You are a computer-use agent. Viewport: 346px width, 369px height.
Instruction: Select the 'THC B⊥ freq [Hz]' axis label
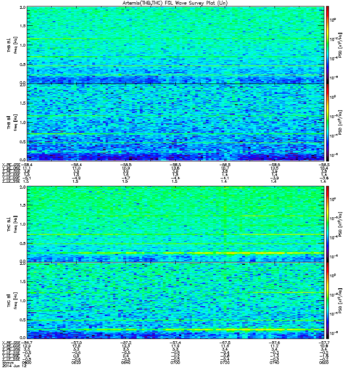[x=12, y=224]
